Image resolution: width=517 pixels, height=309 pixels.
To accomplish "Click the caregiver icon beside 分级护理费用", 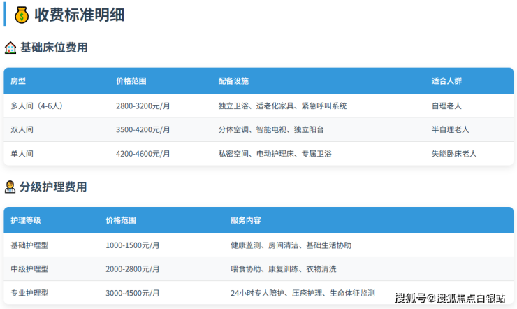I will 10,187.
